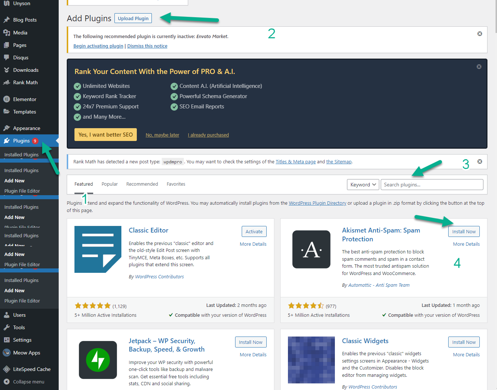
Task: Click the Blog Posts pin icon
Action: pyautogui.click(x=7, y=20)
